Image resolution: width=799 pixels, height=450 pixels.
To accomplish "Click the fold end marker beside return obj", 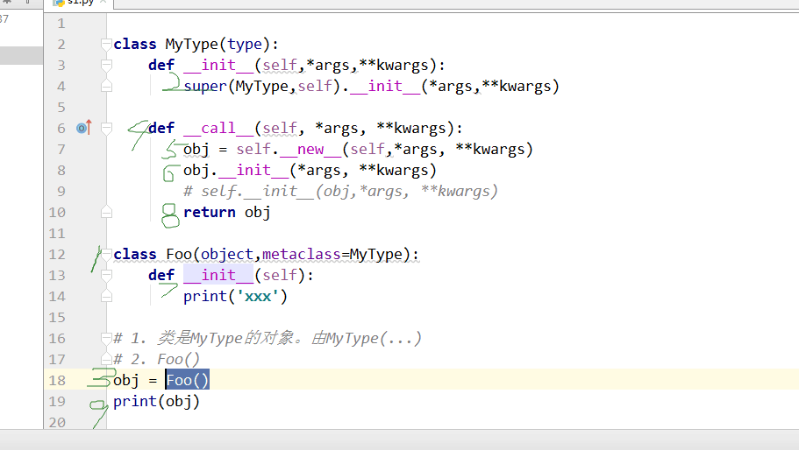I will point(106,212).
